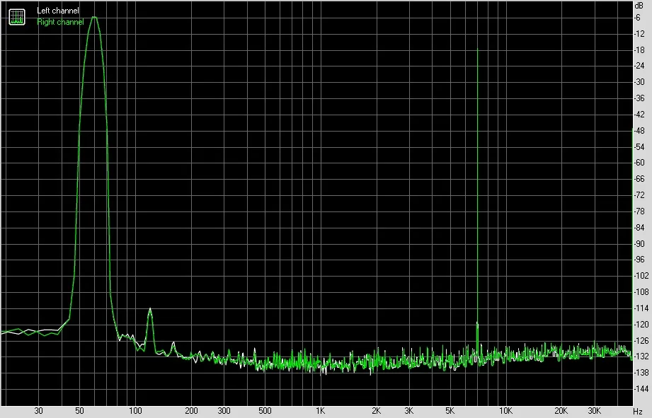
Task: Click the "-84" dB axis value
Action: click(639, 227)
